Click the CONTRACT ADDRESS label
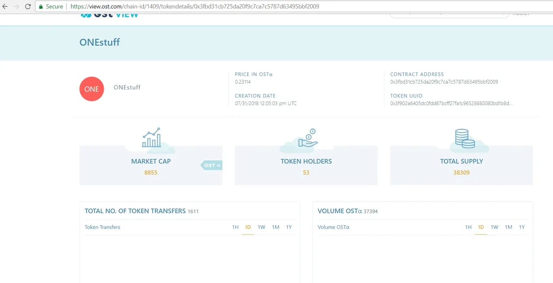This screenshot has height=283, width=553. point(417,74)
